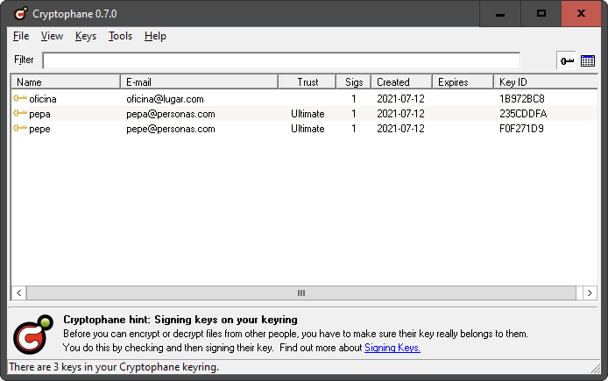The width and height of the screenshot is (608, 381).
Task: Click the window resize grip
Action: 595,368
